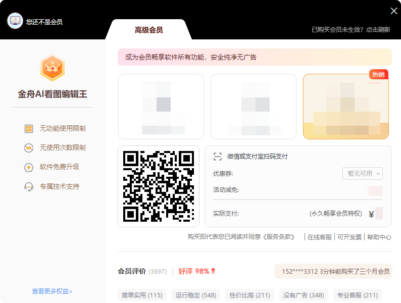Click the (3697) review count
Screen dimensions: 401x303
click(x=158, y=272)
